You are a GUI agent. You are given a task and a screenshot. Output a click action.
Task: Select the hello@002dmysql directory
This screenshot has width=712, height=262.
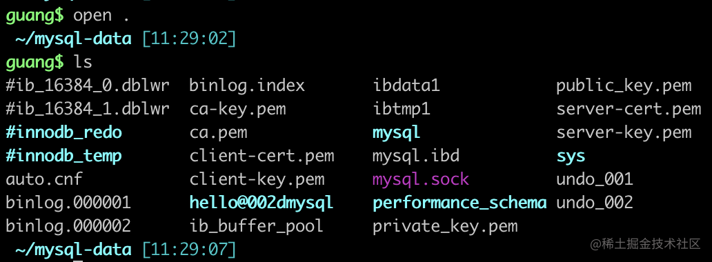(x=261, y=203)
